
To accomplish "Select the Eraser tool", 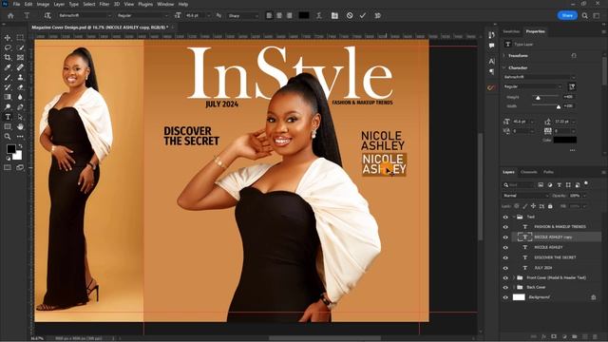I will coord(20,87).
